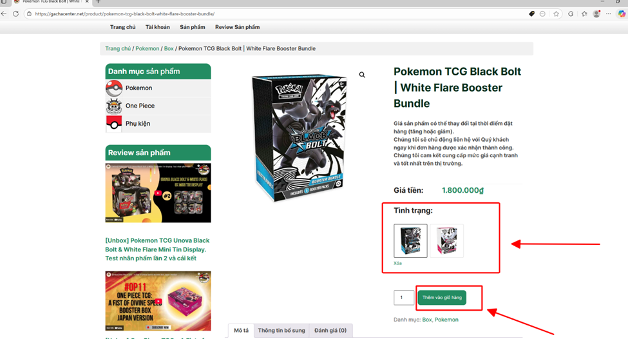Open browser settings three-dots menu

(609, 14)
